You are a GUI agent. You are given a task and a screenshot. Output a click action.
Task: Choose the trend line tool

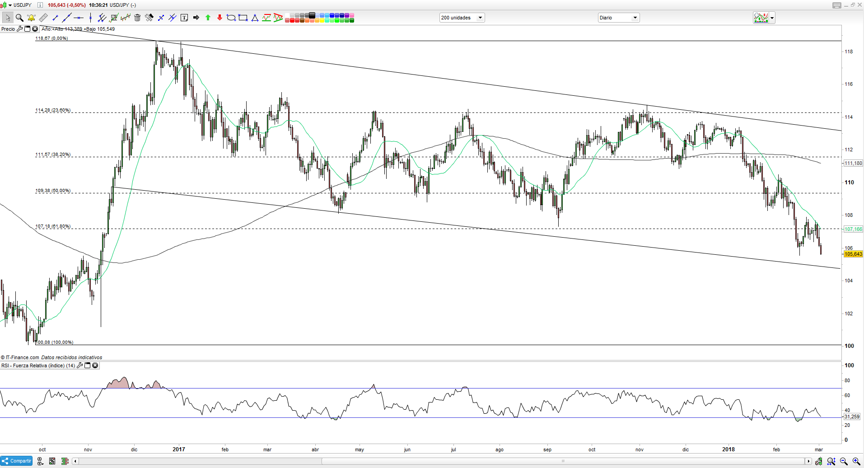point(67,18)
